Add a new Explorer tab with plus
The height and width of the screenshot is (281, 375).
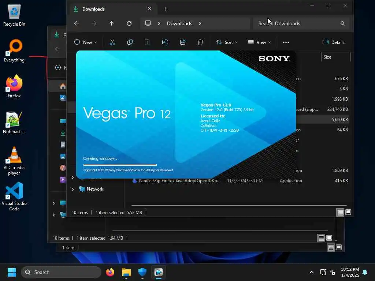166,9
